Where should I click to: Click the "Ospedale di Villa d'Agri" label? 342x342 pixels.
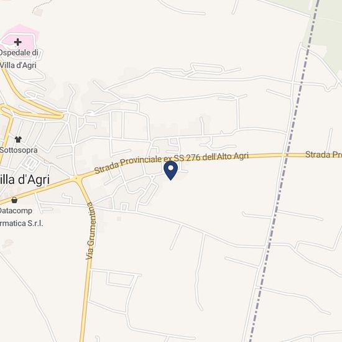click(x=19, y=59)
